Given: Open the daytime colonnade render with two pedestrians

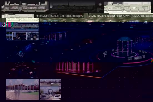Looking at the screenshot, I should click(x=22, y=89).
